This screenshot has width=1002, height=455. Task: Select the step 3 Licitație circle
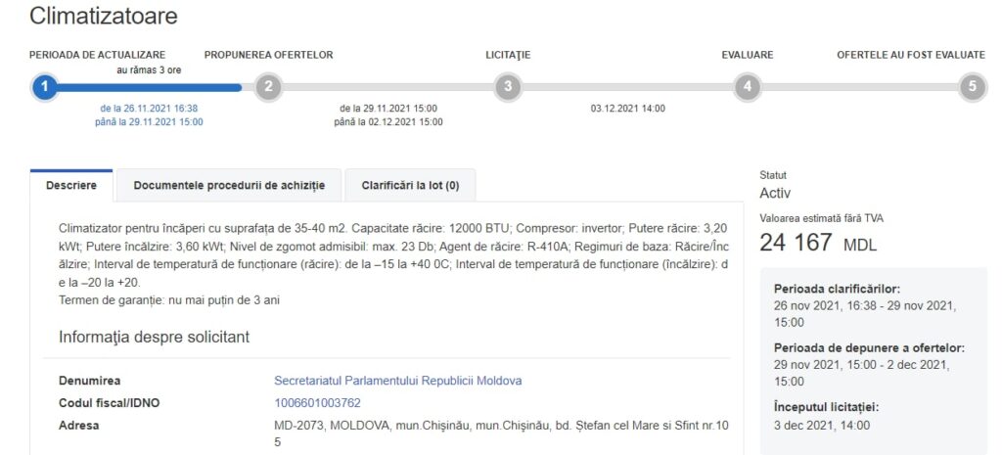[507, 87]
